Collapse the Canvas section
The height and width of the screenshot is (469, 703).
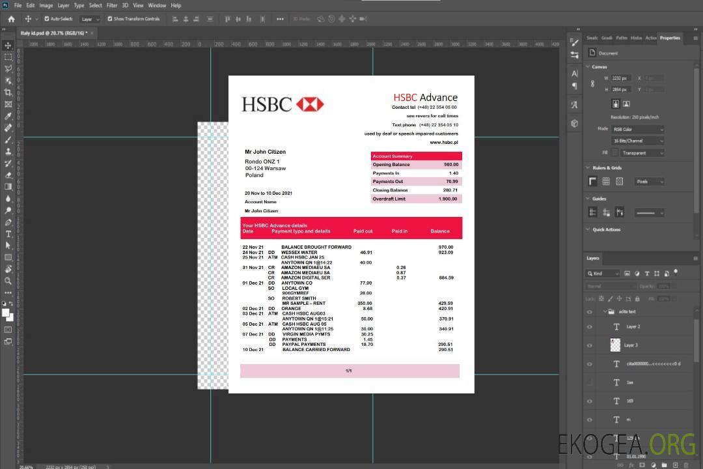[588, 67]
